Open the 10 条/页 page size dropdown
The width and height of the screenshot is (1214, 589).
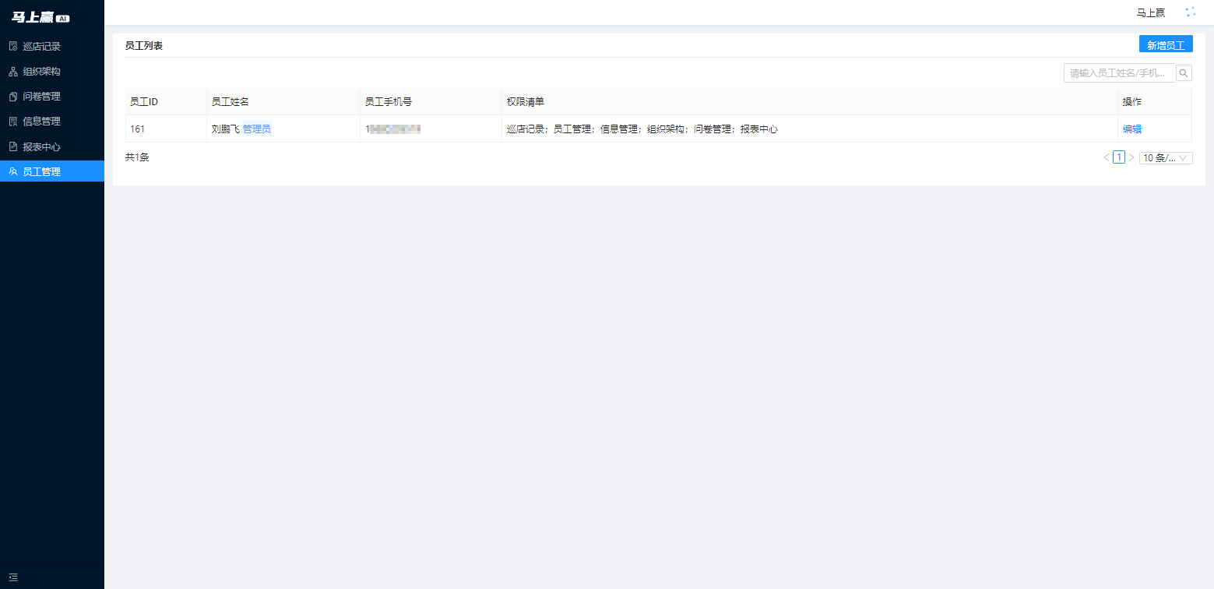pos(1166,158)
